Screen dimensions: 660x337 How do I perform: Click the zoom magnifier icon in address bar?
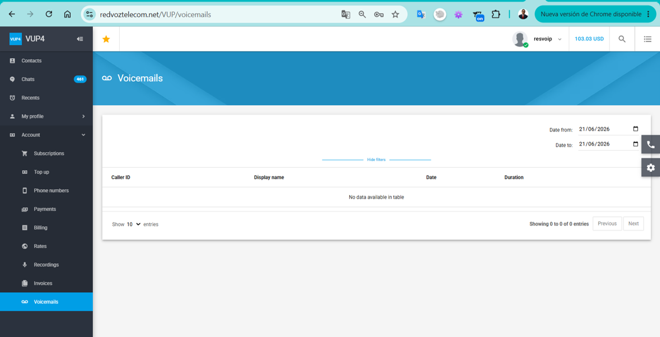(x=362, y=14)
